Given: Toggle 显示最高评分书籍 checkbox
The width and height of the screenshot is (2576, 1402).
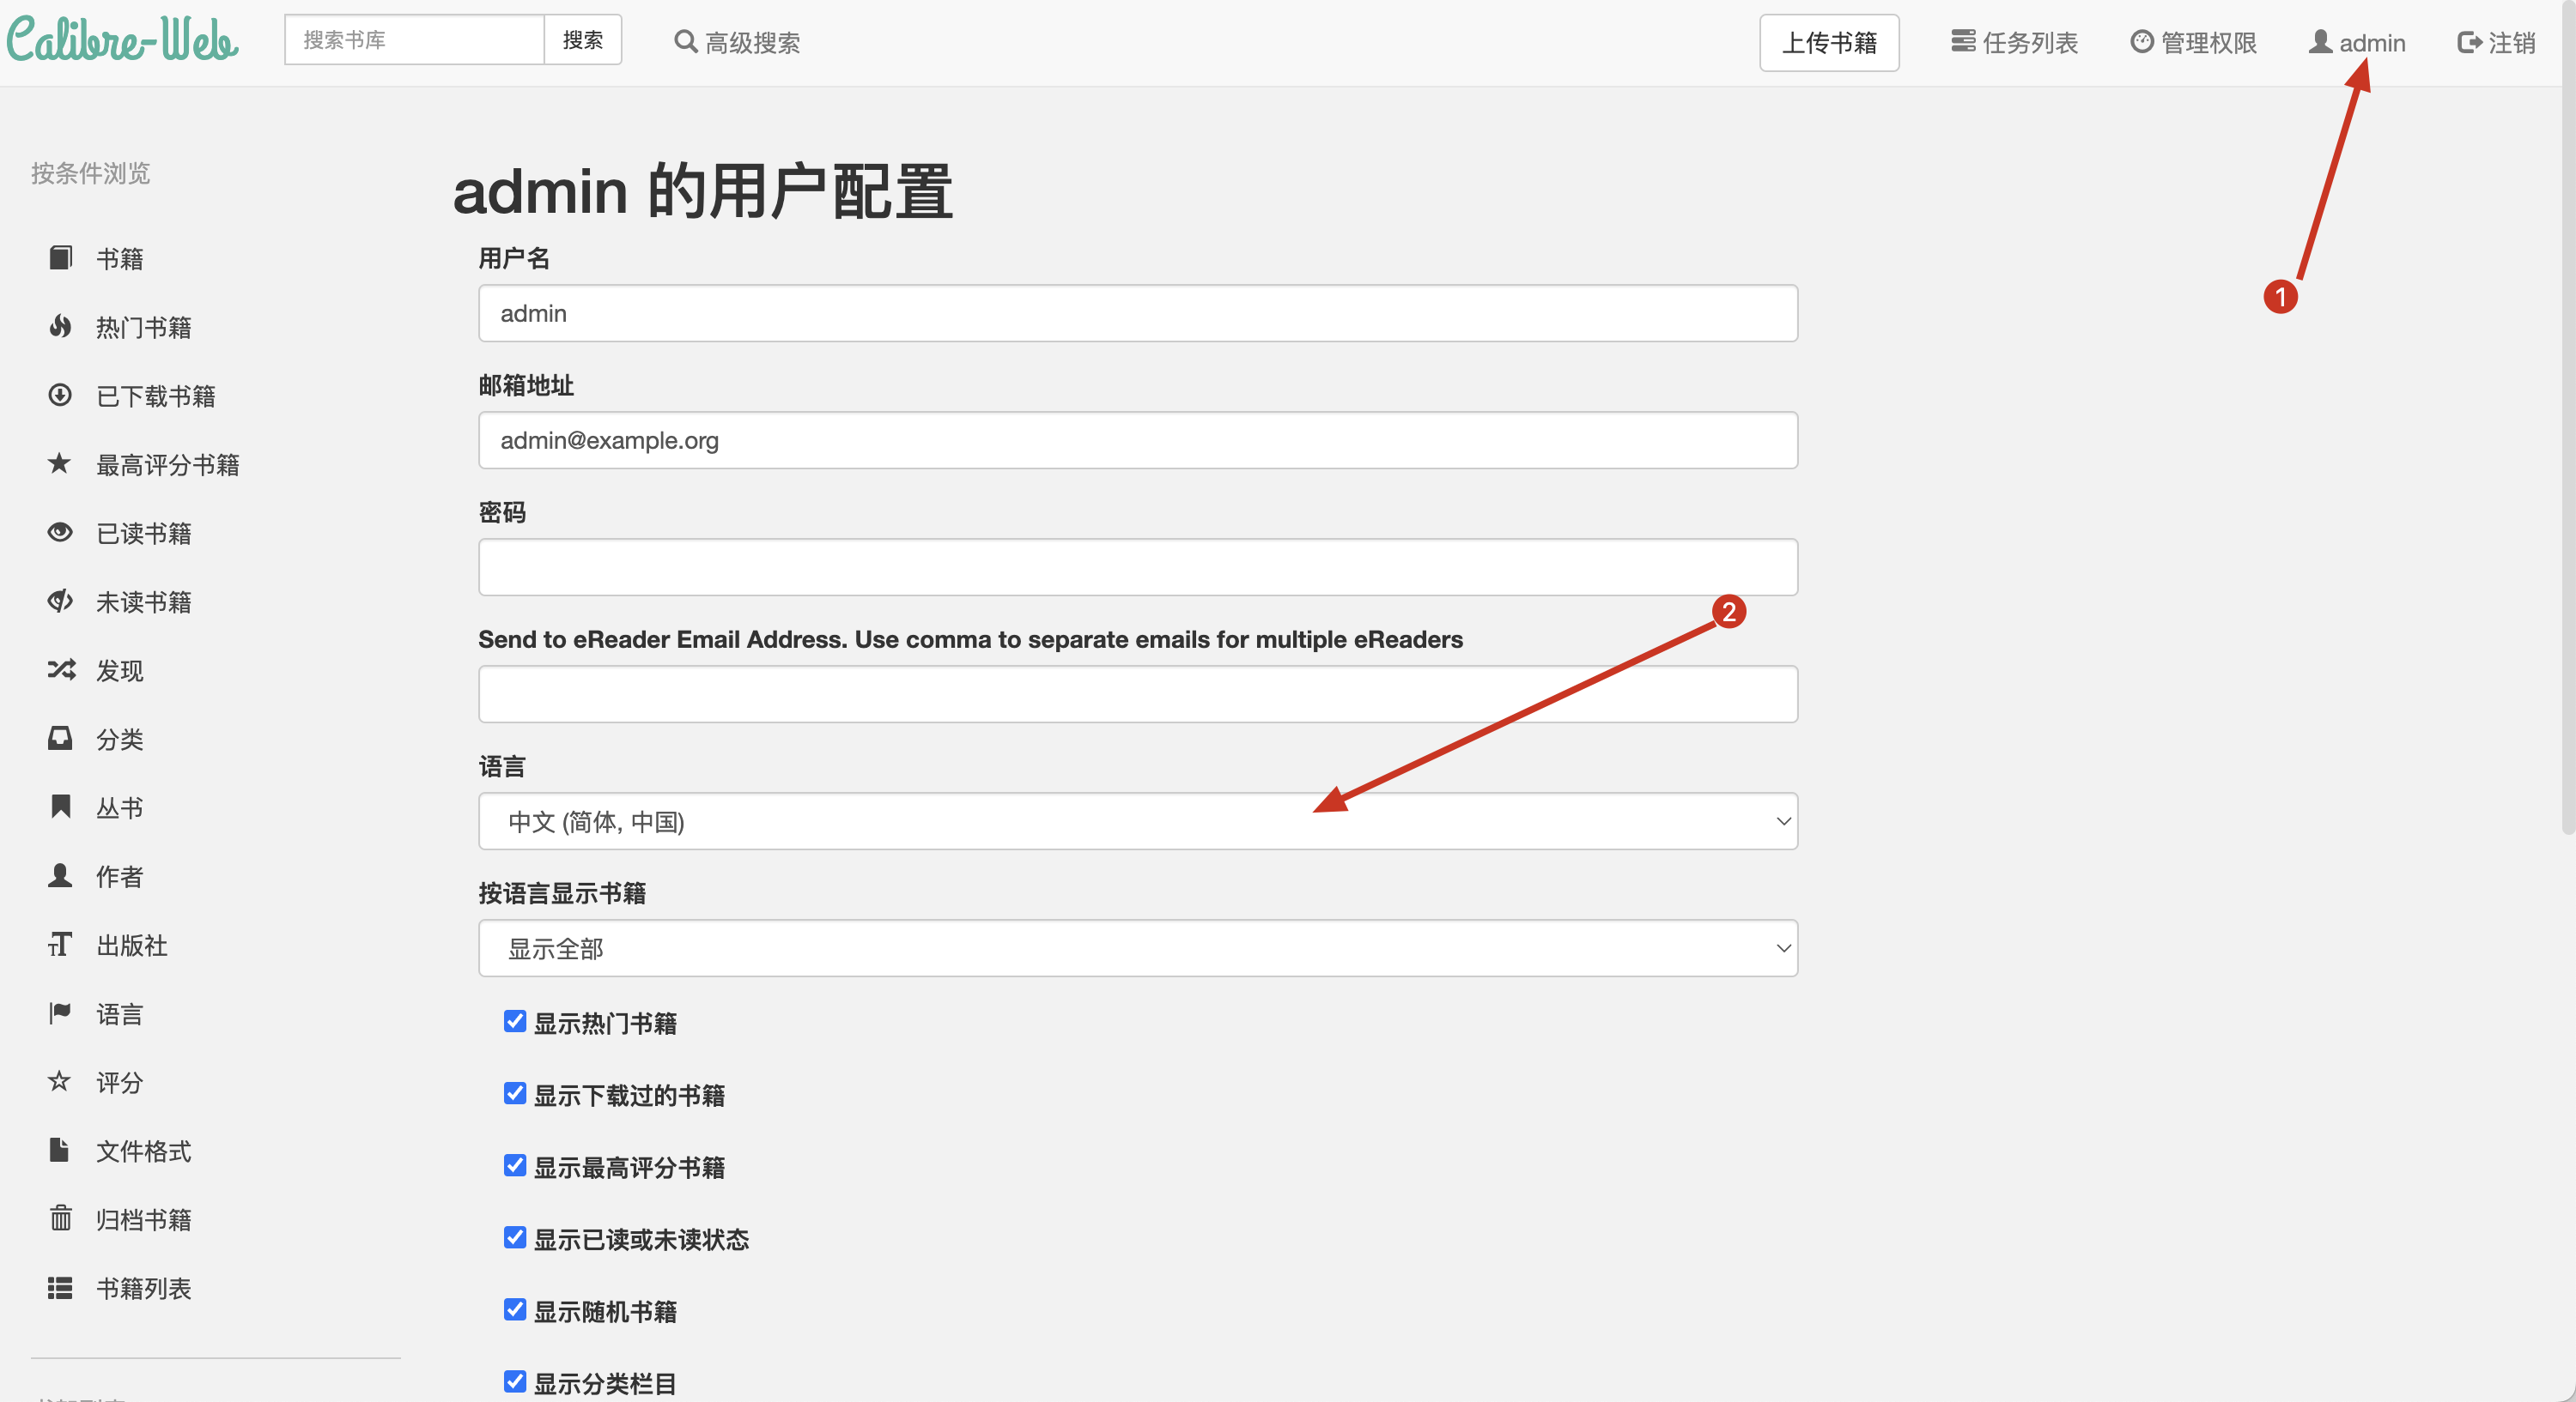Looking at the screenshot, I should click(x=515, y=1165).
